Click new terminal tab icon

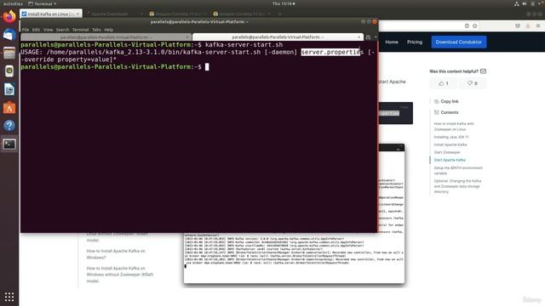(x=368, y=37)
